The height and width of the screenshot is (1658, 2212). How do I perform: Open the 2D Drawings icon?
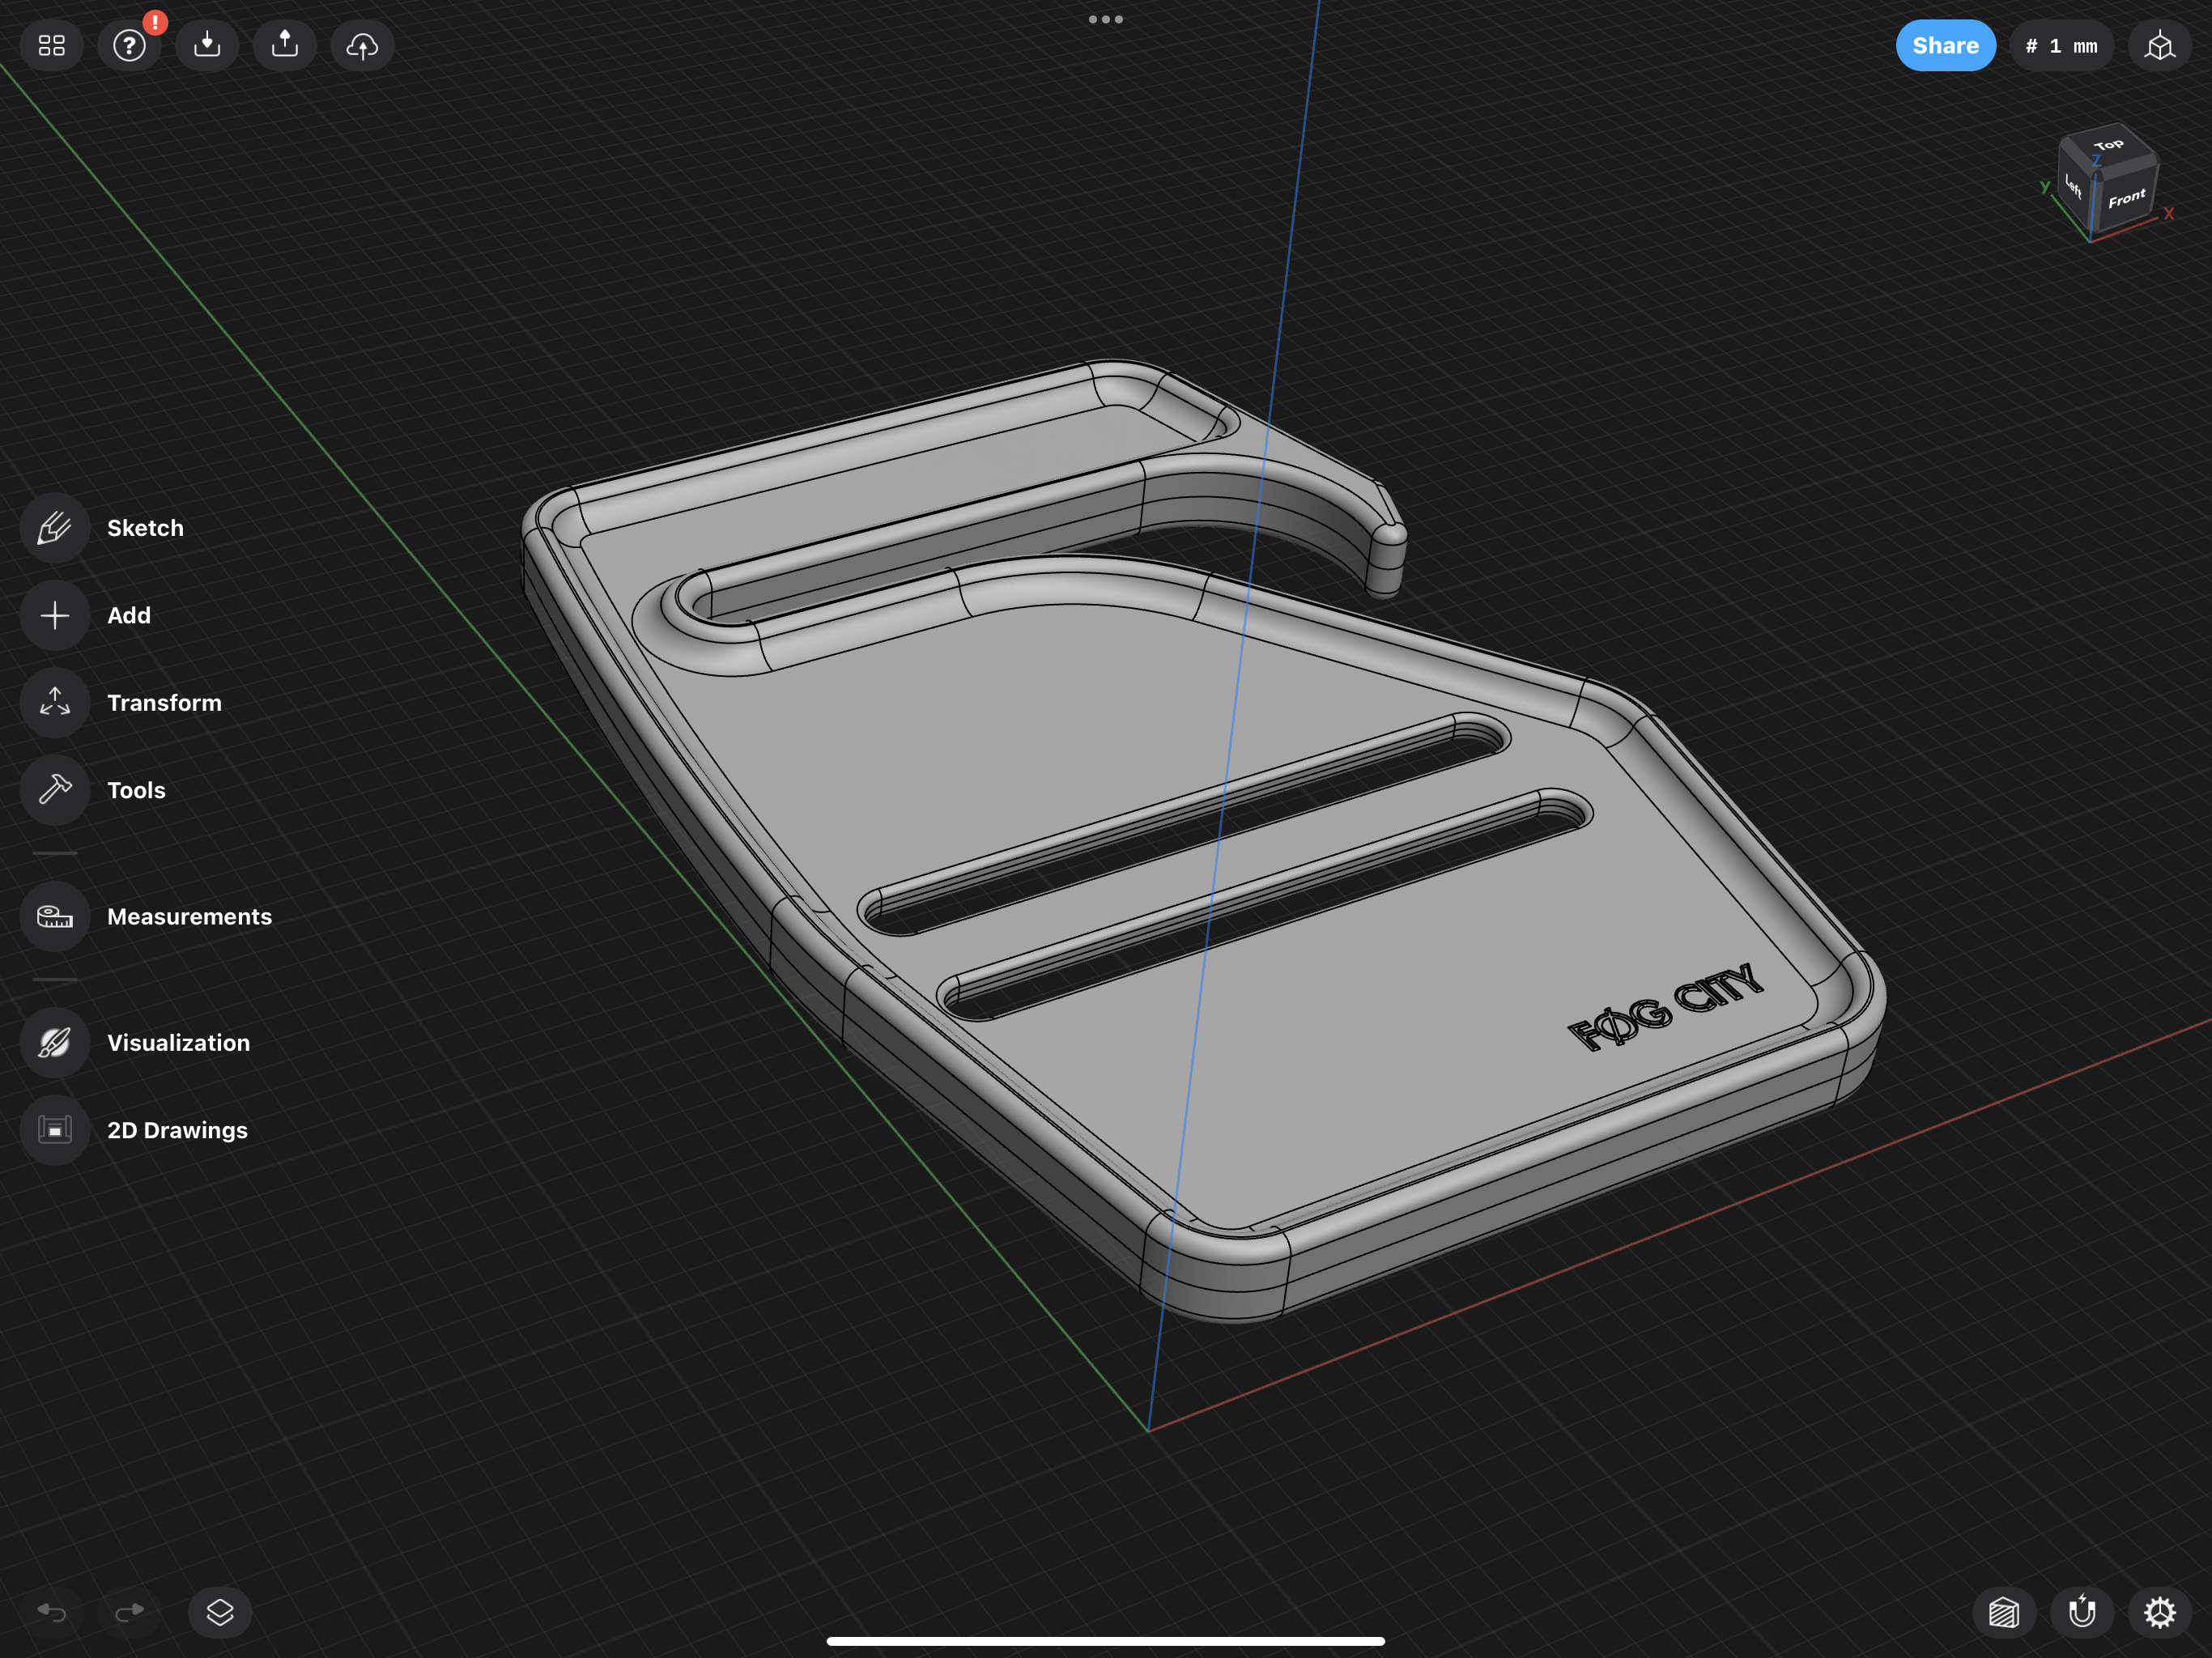click(55, 1130)
